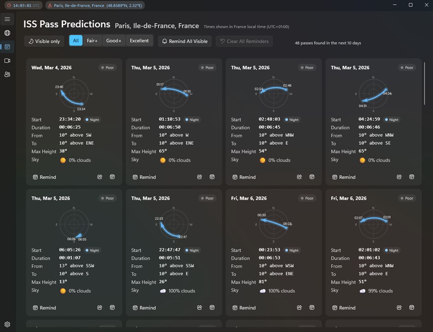Add the 06:05:26 pass to calendar

[112, 308]
